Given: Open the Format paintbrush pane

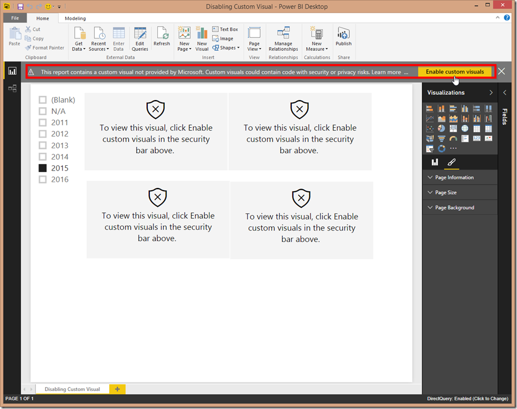Looking at the screenshot, I should point(451,162).
